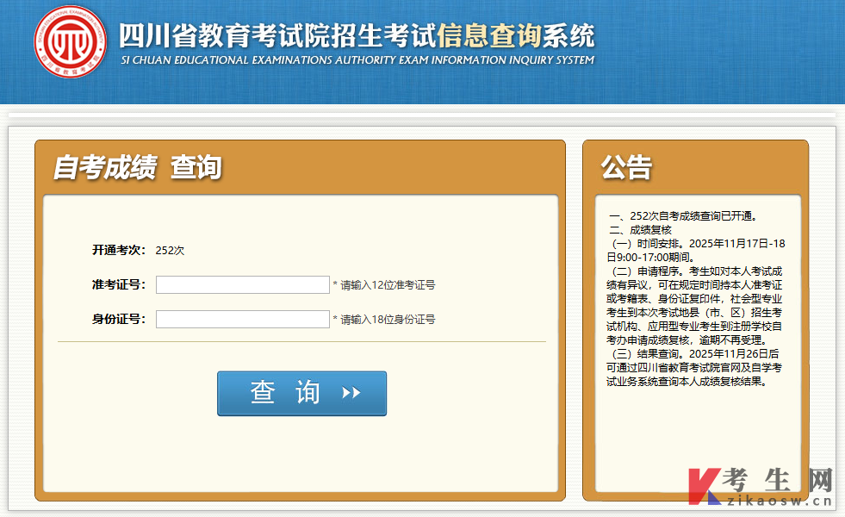Click the red K logo watermark
The width and height of the screenshot is (845, 517).
(705, 486)
